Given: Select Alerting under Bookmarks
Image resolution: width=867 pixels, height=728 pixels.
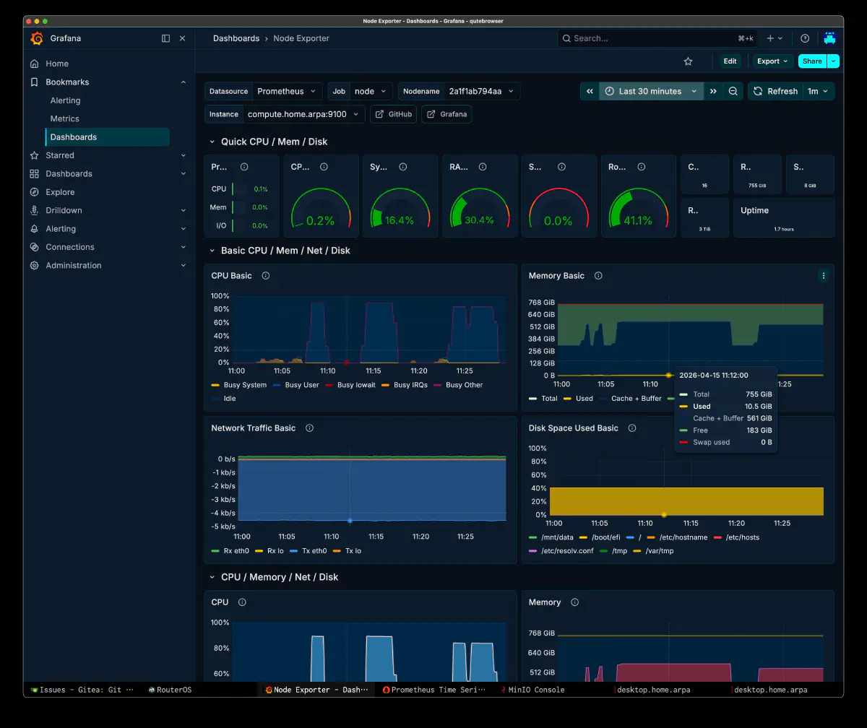Looking at the screenshot, I should (65, 100).
